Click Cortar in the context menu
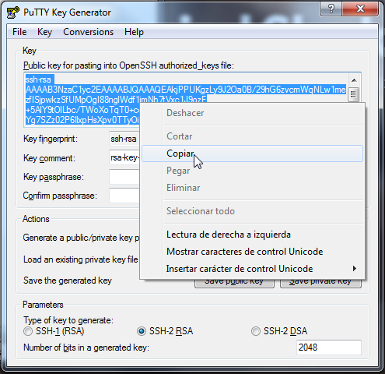The width and height of the screenshot is (385, 374). point(252,136)
